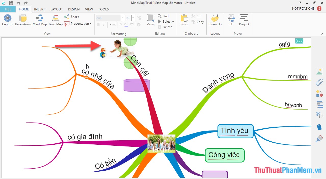Toggle italic text formatting
Image resolution: width=326 pixels, height=179 pixels.
coord(104,25)
